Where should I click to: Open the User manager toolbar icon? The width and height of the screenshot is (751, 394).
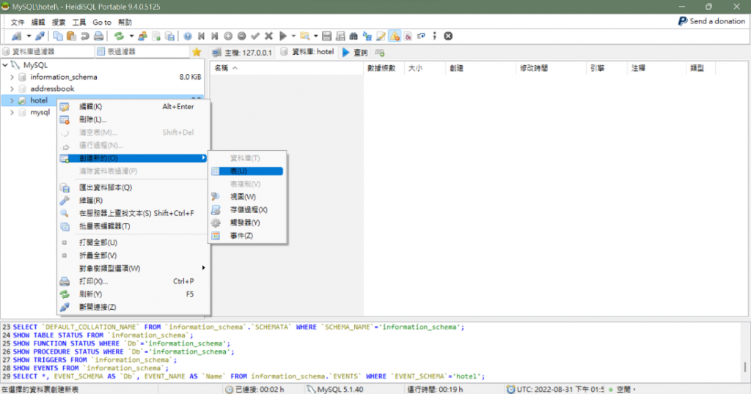point(142,37)
